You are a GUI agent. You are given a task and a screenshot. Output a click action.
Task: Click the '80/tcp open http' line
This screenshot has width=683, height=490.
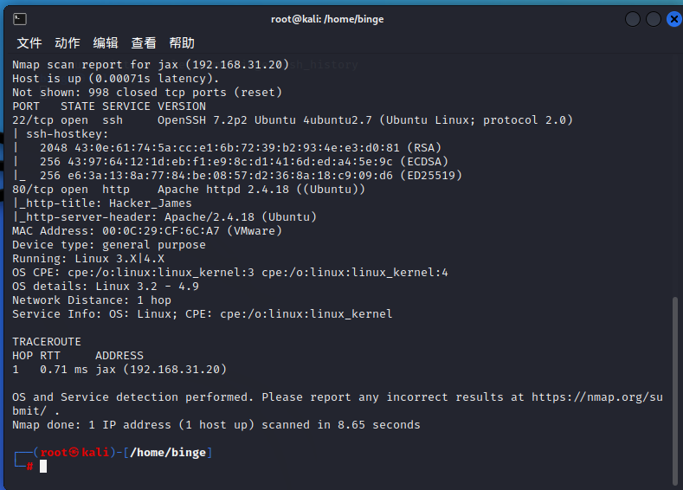point(189,190)
